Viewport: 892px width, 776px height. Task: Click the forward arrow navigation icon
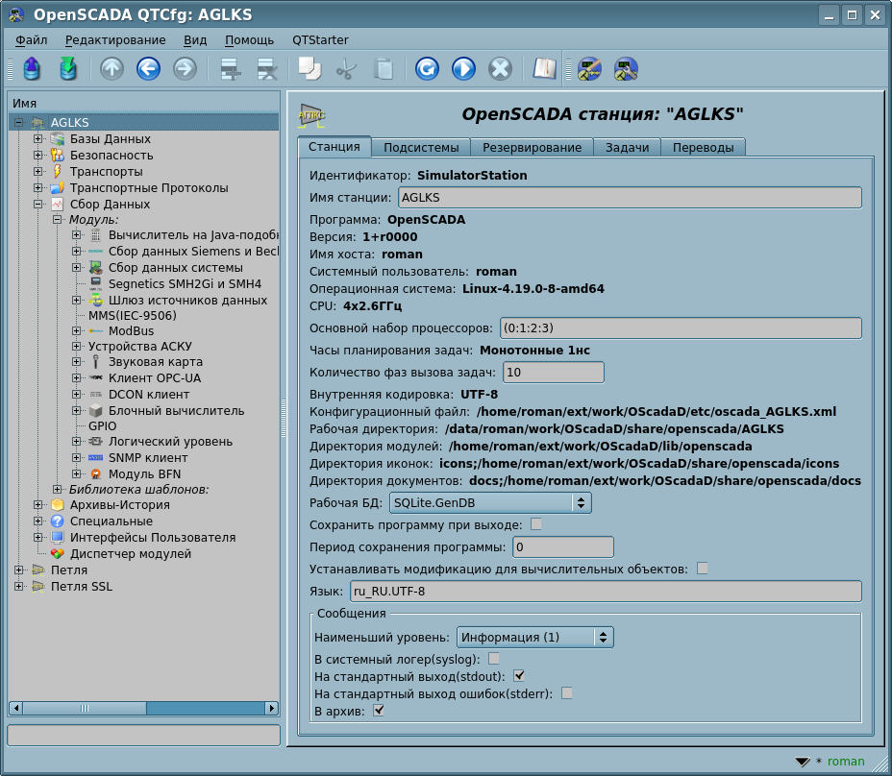coord(185,69)
